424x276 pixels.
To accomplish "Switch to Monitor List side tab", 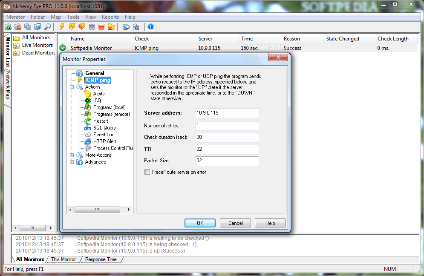I will [x=8, y=52].
